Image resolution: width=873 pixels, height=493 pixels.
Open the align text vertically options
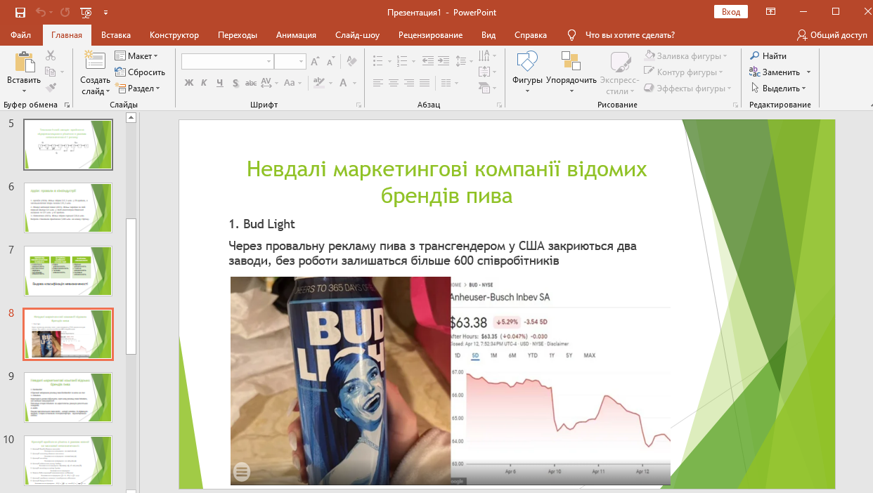[485, 72]
